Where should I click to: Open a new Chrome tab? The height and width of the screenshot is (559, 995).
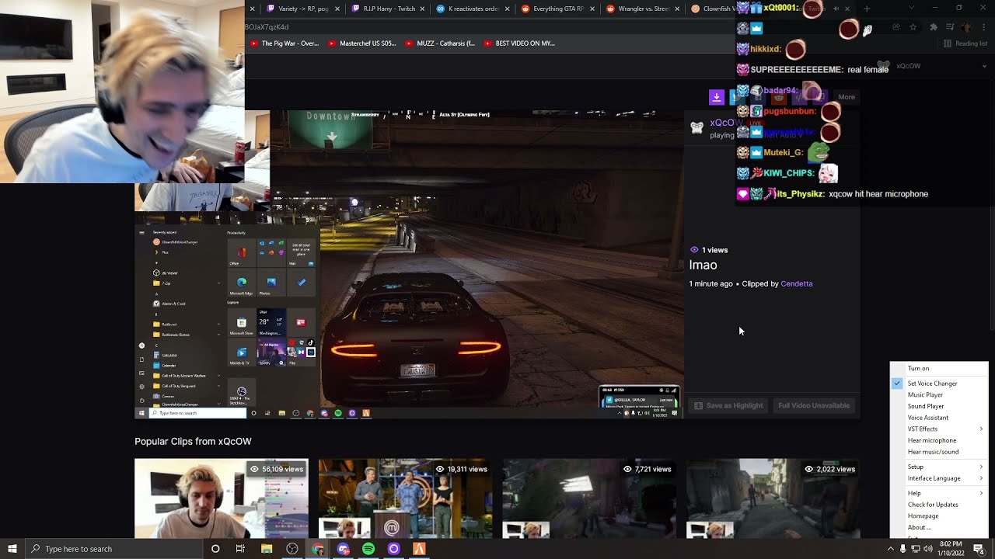point(867,9)
